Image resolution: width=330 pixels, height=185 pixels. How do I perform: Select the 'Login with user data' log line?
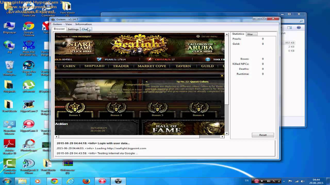pyautogui.click(x=93, y=143)
